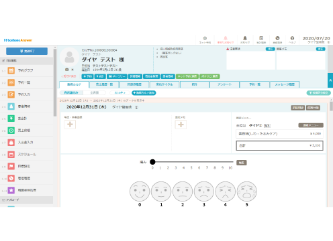Open the スケジュール sidebar icon
Viewport: 333px width, 241px height.
(11, 155)
